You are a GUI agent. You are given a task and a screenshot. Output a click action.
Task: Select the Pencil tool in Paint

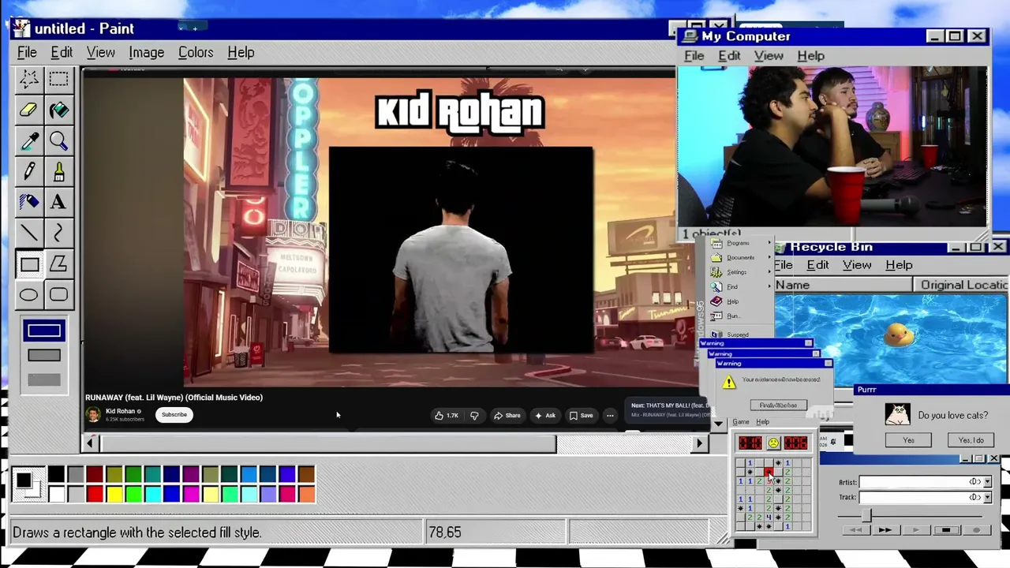pos(29,171)
